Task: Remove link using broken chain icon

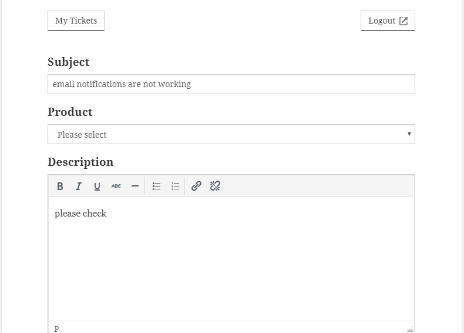Action: 215,187
